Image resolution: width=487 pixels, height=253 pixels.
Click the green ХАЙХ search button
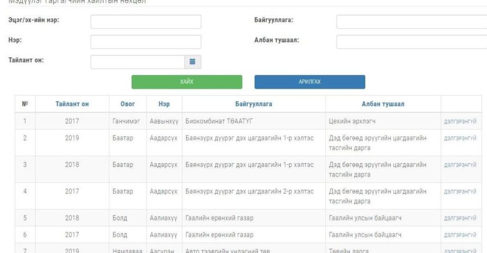pos(187,82)
